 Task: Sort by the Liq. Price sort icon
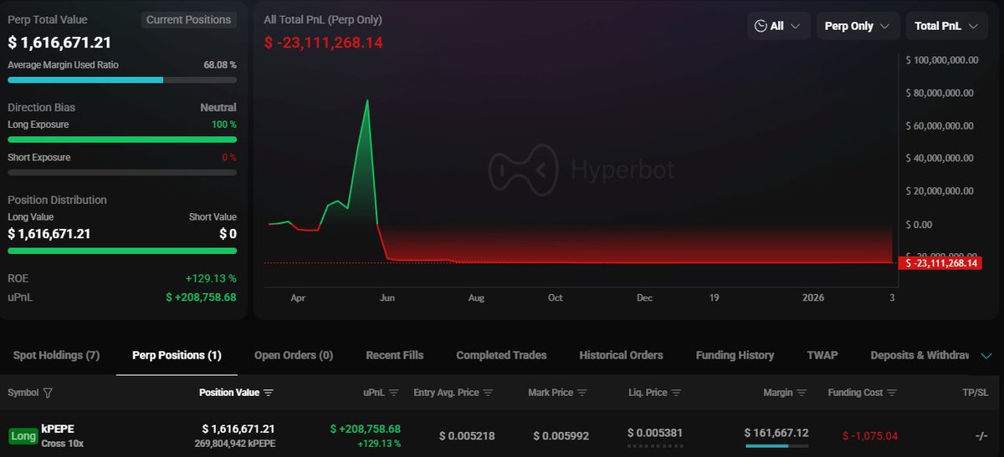(x=676, y=393)
